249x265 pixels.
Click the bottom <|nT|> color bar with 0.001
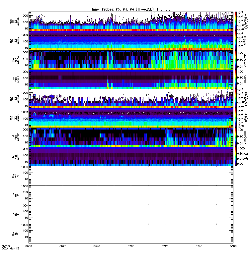[236, 156]
